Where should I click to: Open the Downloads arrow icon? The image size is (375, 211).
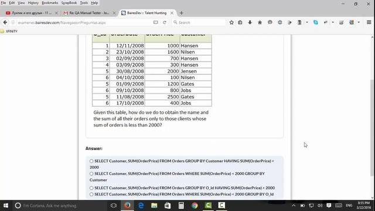[250, 22]
